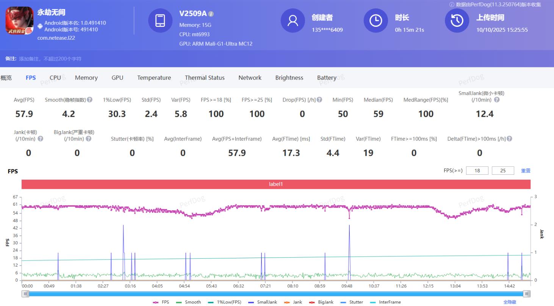Screen dimensions: 554x306
Task: Click help icon beside SmallJank (/10min)
Action: (x=497, y=100)
